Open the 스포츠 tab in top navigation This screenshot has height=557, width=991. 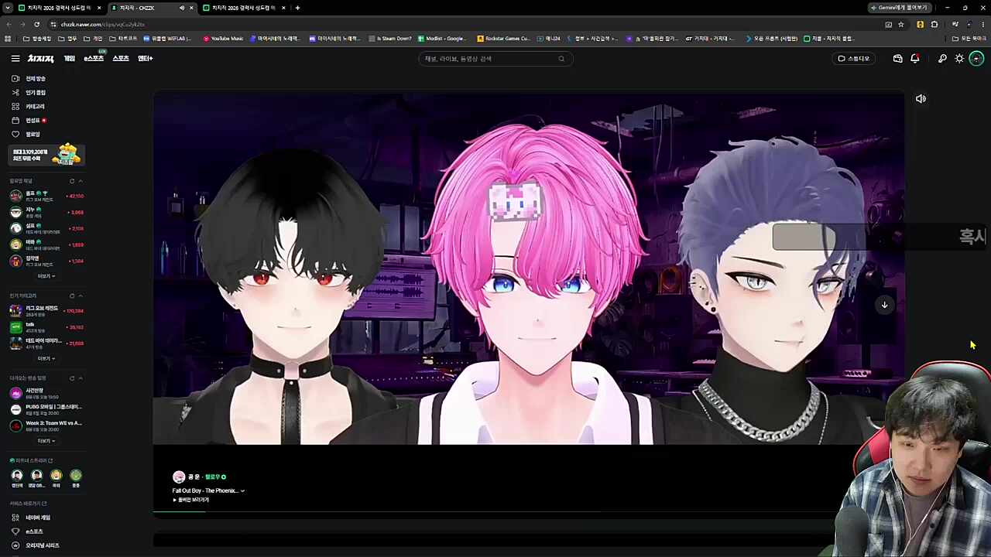pyautogui.click(x=121, y=58)
